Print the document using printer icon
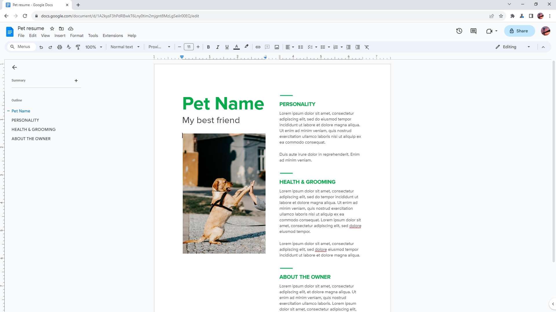The width and height of the screenshot is (556, 312). point(60,47)
